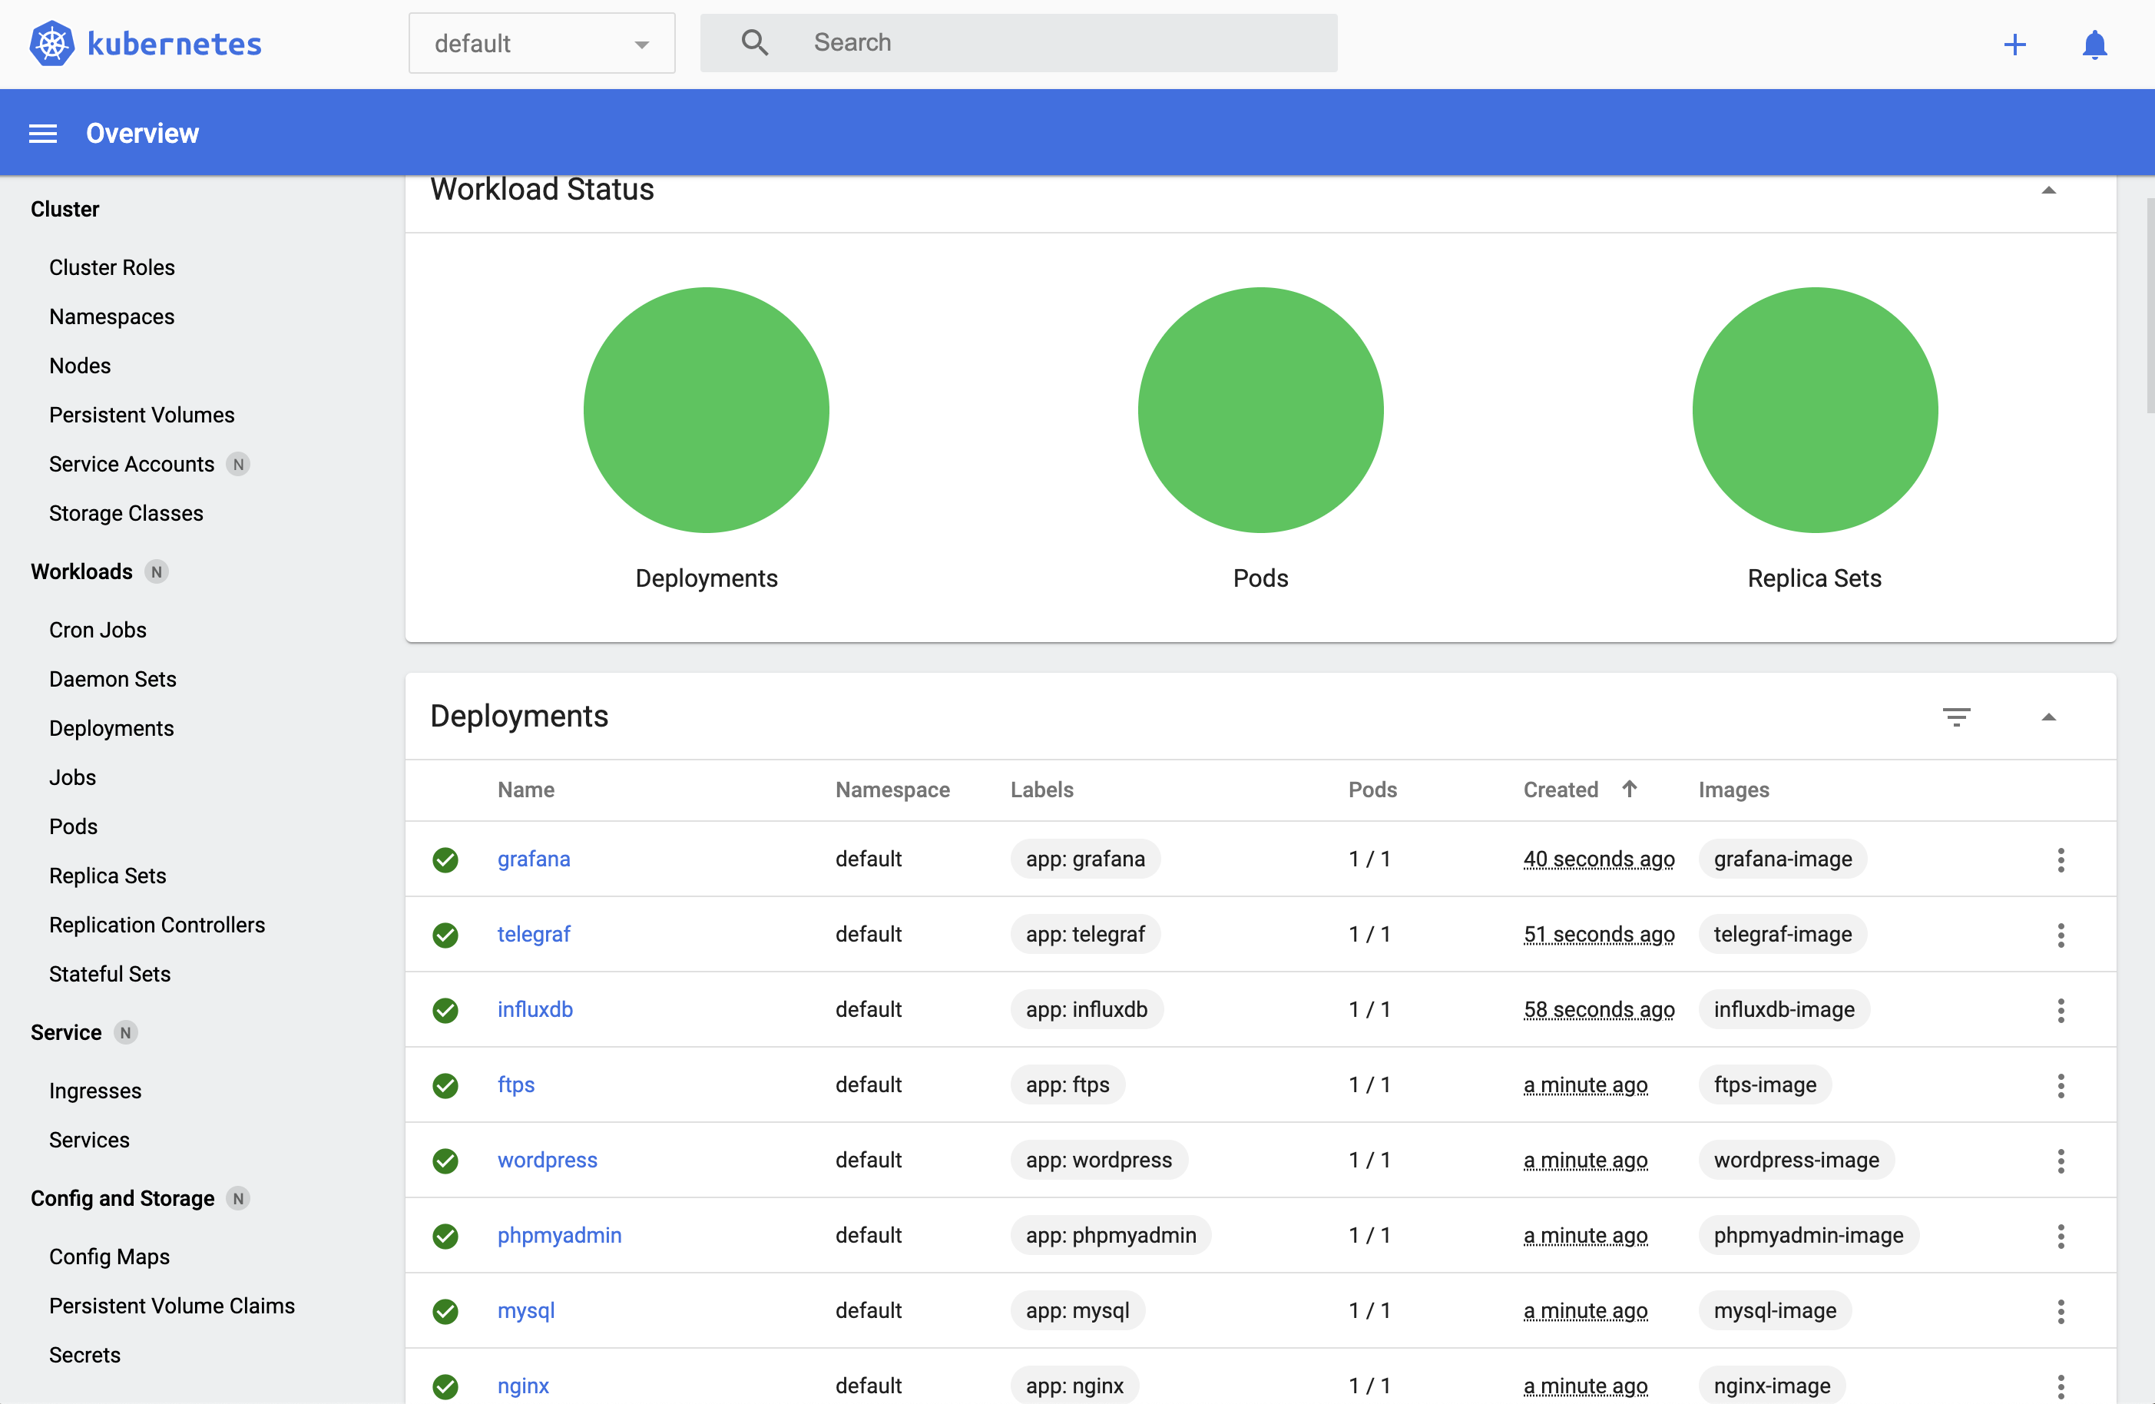The image size is (2155, 1404).
Task: Select Cluster section heading
Action: pos(65,208)
